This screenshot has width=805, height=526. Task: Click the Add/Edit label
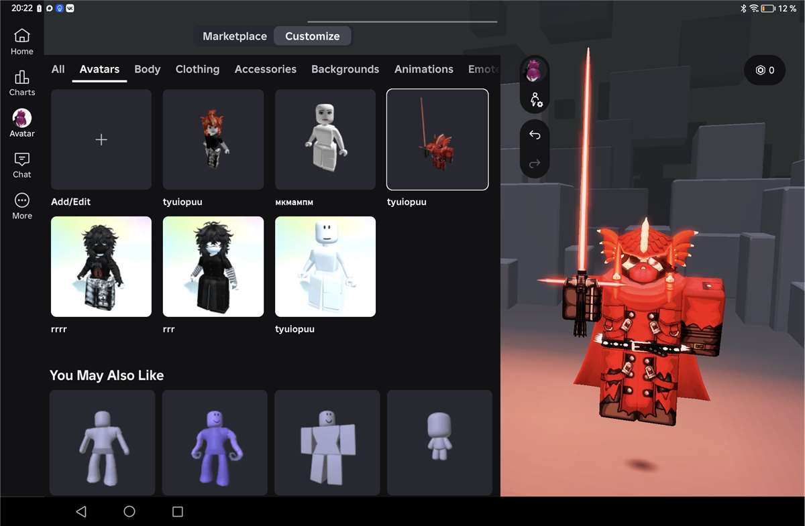(70, 202)
